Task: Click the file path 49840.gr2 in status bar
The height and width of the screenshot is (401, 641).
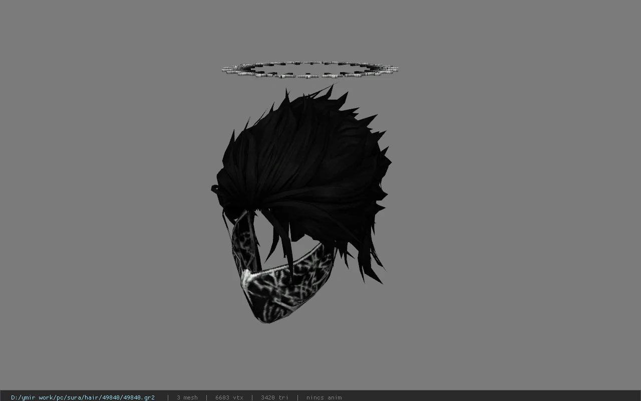Action: 83,397
